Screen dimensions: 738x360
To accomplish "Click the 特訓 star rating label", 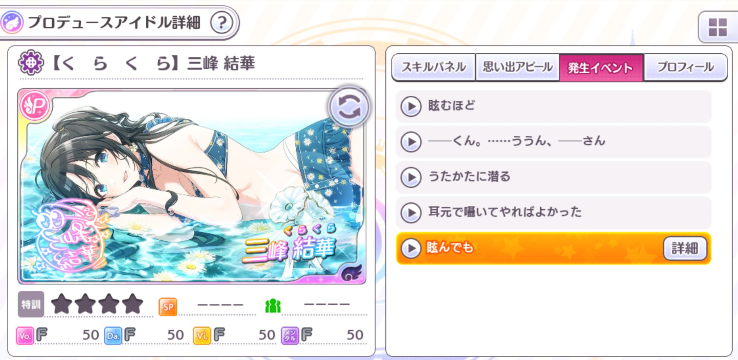I will 31,304.
